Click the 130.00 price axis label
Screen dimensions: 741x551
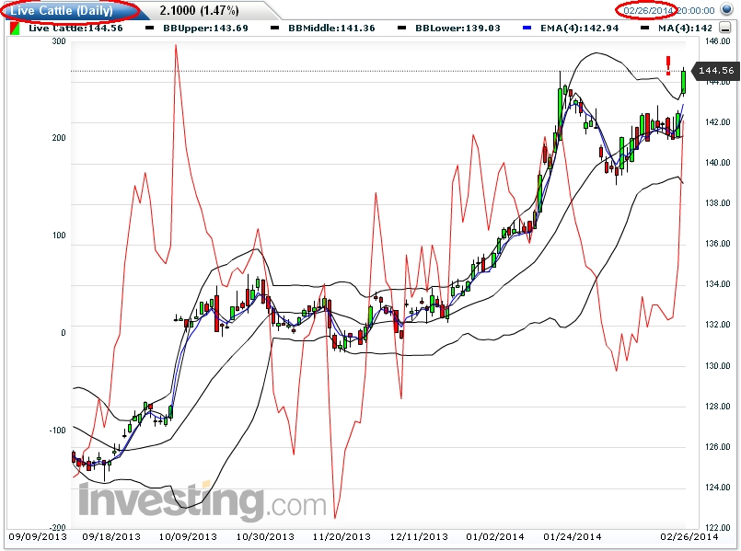(x=717, y=366)
